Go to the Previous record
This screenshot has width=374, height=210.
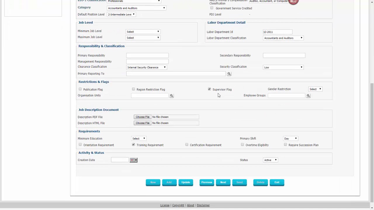coord(207,182)
